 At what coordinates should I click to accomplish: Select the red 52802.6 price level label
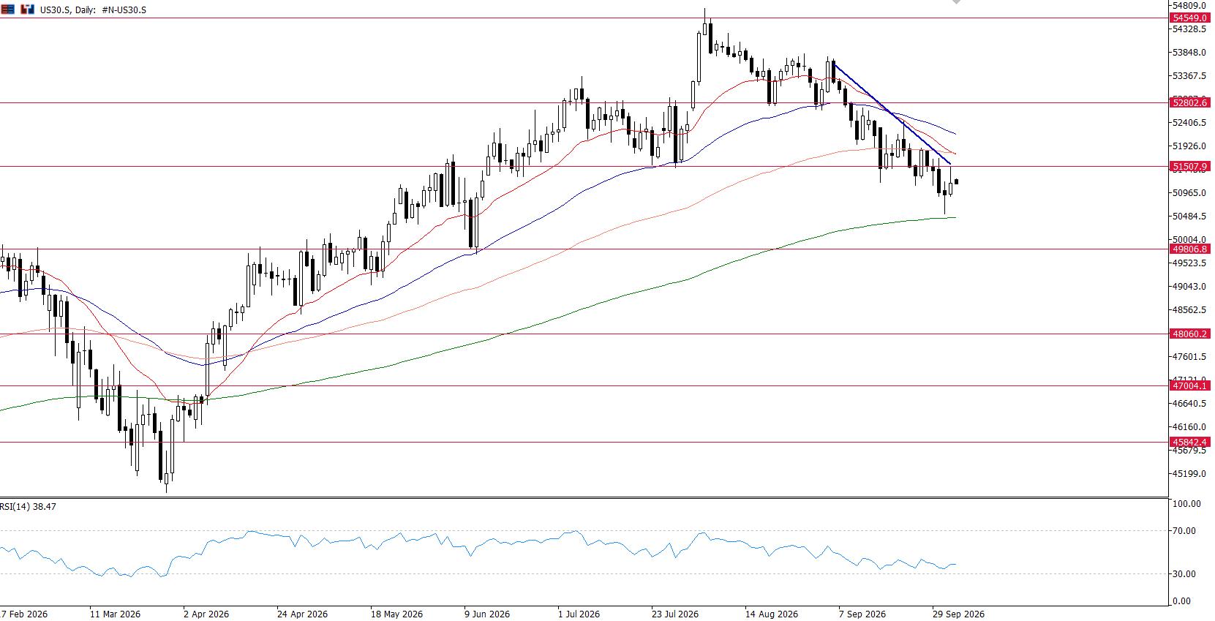click(x=1189, y=103)
